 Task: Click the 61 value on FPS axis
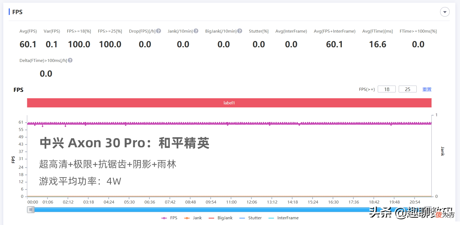[21, 122]
